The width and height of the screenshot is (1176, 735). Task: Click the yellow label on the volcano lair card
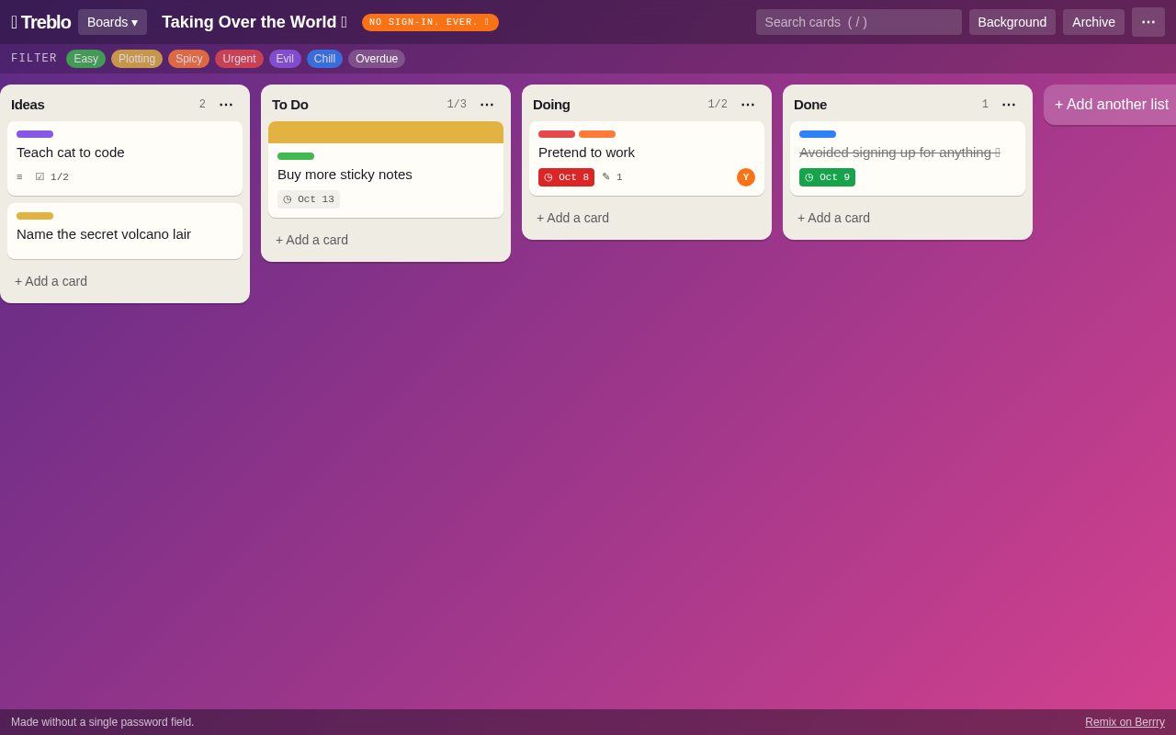35,216
